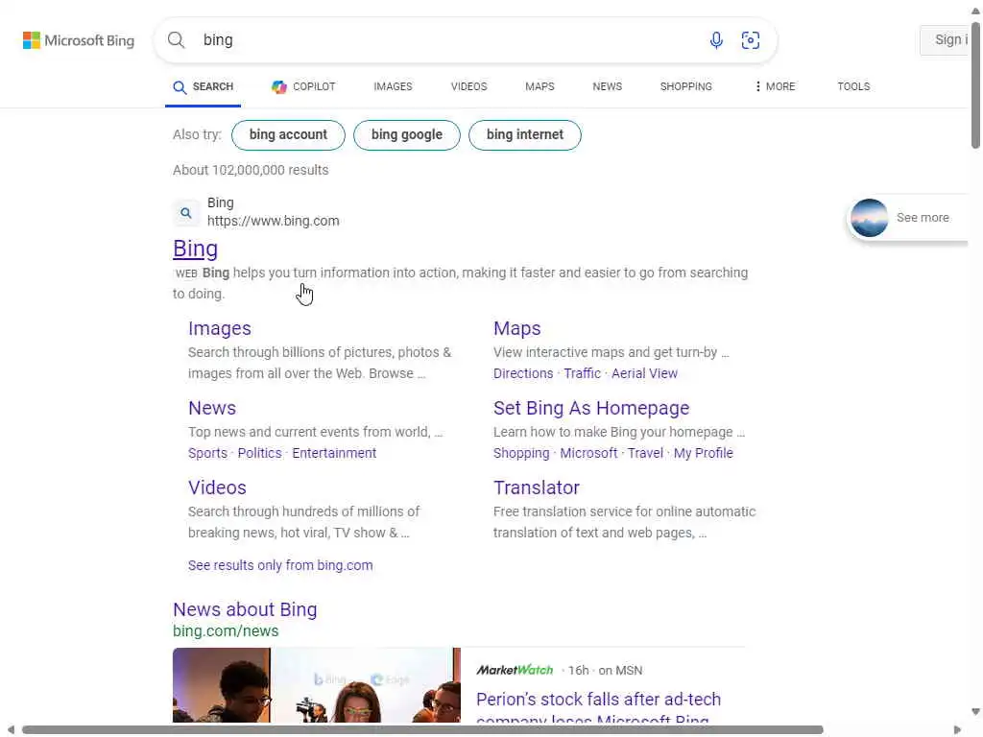The width and height of the screenshot is (983, 737).
Task: Switch to the COPILOT tab
Action: click(x=303, y=86)
